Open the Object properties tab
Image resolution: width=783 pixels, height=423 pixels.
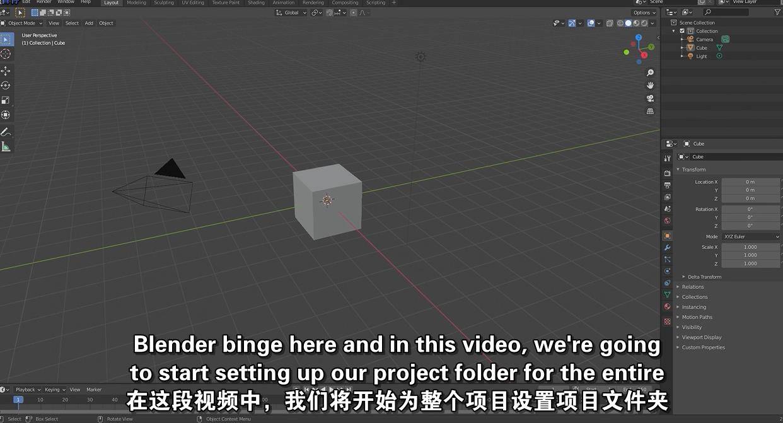click(x=668, y=236)
